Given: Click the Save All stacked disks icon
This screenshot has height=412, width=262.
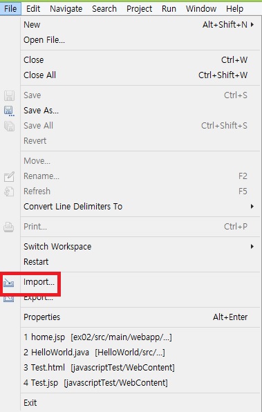Looking at the screenshot, I should point(9,126).
